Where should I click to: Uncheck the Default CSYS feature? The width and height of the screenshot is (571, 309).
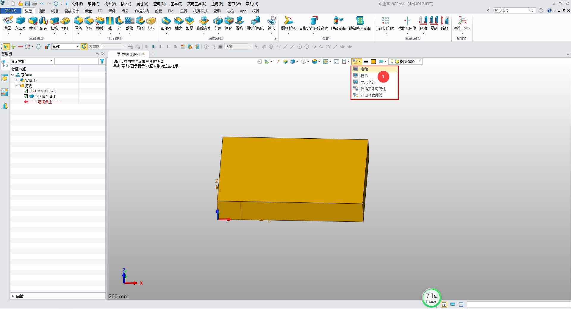[x=26, y=91]
